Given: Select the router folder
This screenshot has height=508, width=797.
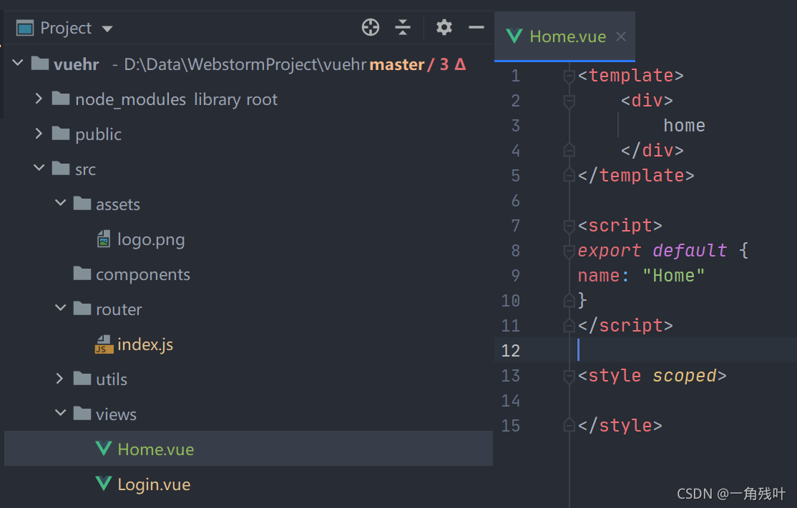Looking at the screenshot, I should 119,309.
